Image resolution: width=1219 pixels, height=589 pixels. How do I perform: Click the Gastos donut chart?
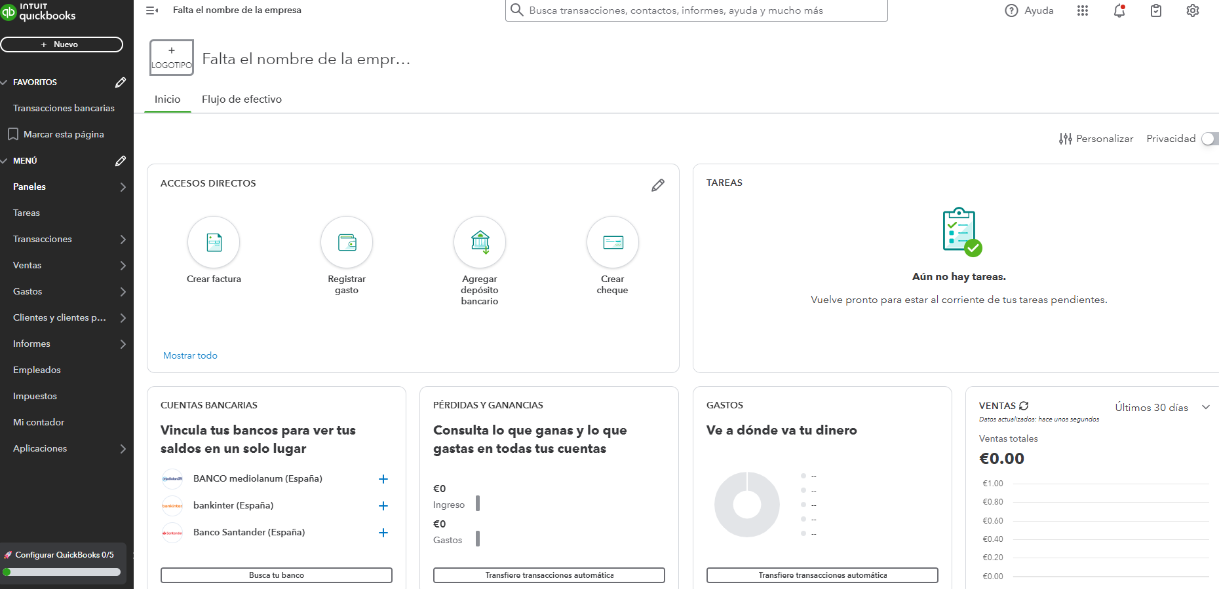pos(747,505)
